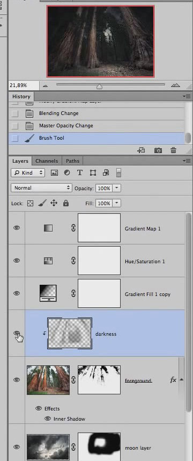
Task: Open the Normal blending mode dropdown
Action: [x=41, y=188]
